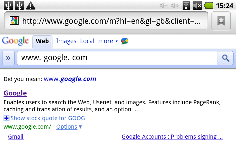The width and height of the screenshot is (236, 141).
Task: Expand the 'more' services dropdown
Action: pyautogui.click(x=108, y=41)
